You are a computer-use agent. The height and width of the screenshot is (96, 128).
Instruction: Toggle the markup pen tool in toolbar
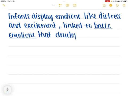tap(111, 5)
